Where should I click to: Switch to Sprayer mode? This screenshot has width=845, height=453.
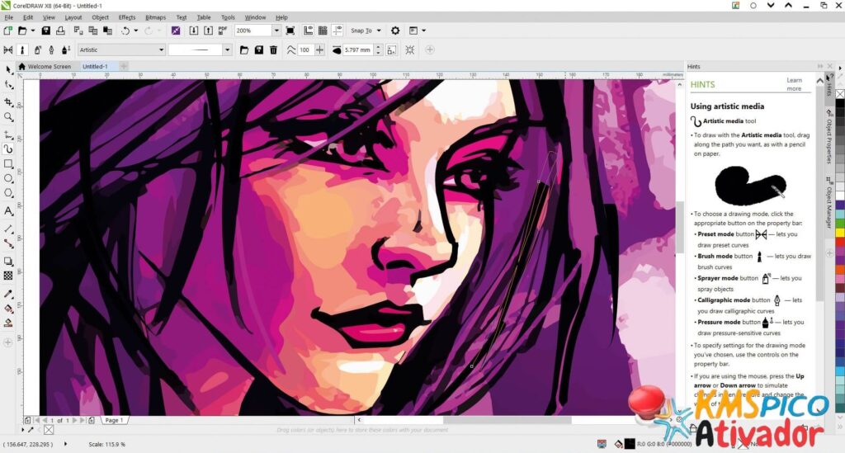pos(37,50)
